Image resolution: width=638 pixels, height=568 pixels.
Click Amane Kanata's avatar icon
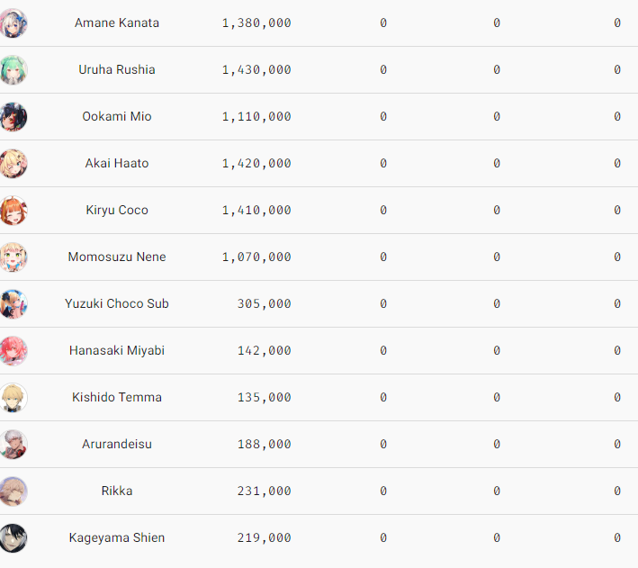13,23
